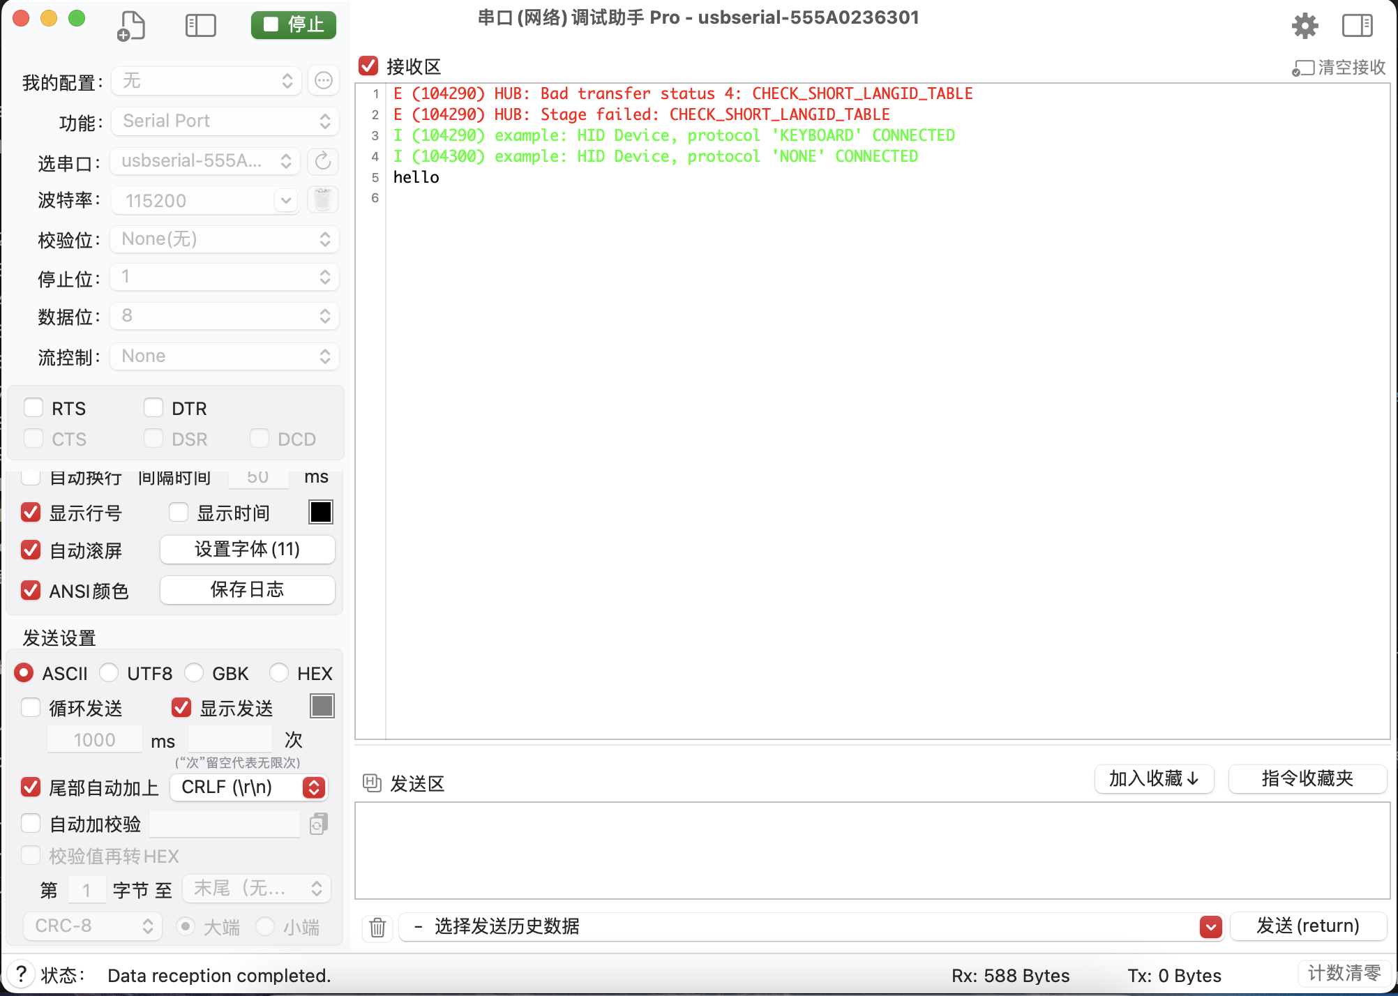Click the checksum copy icon
Screen dimensions: 1398x996
[319, 824]
